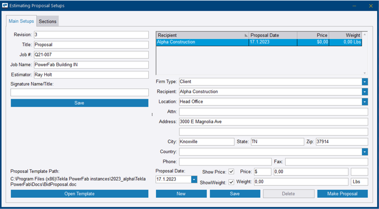Open the Country dropdown
The height and width of the screenshot is (209, 379).
(364, 152)
